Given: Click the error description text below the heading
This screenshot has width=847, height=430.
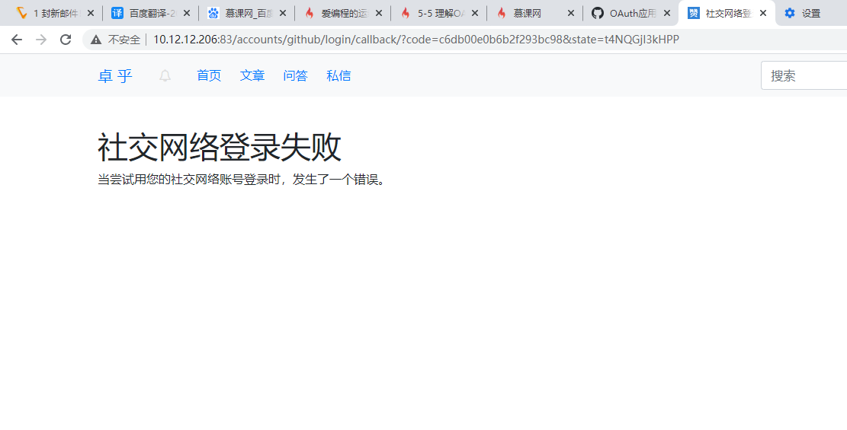Looking at the screenshot, I should pos(242,180).
